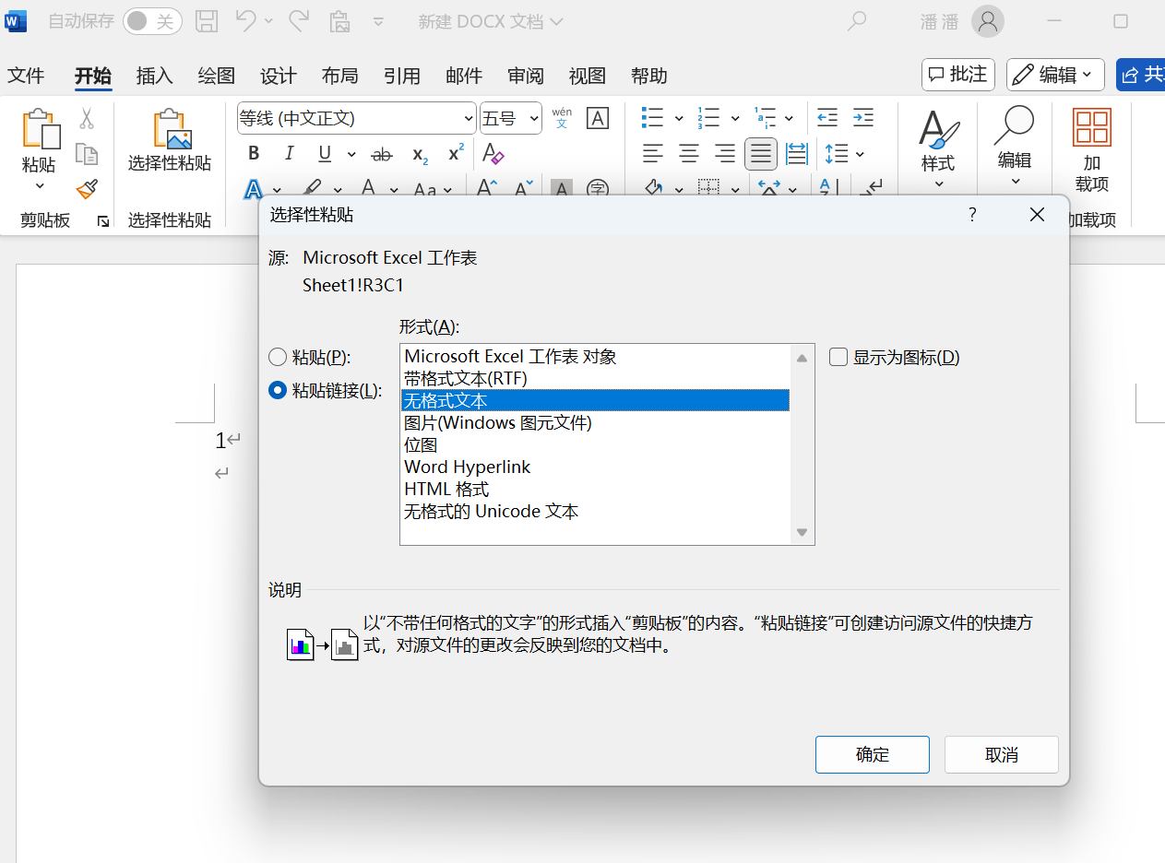The image size is (1165, 863).
Task: Switch to the 插入 ribbon tab
Action: click(153, 76)
